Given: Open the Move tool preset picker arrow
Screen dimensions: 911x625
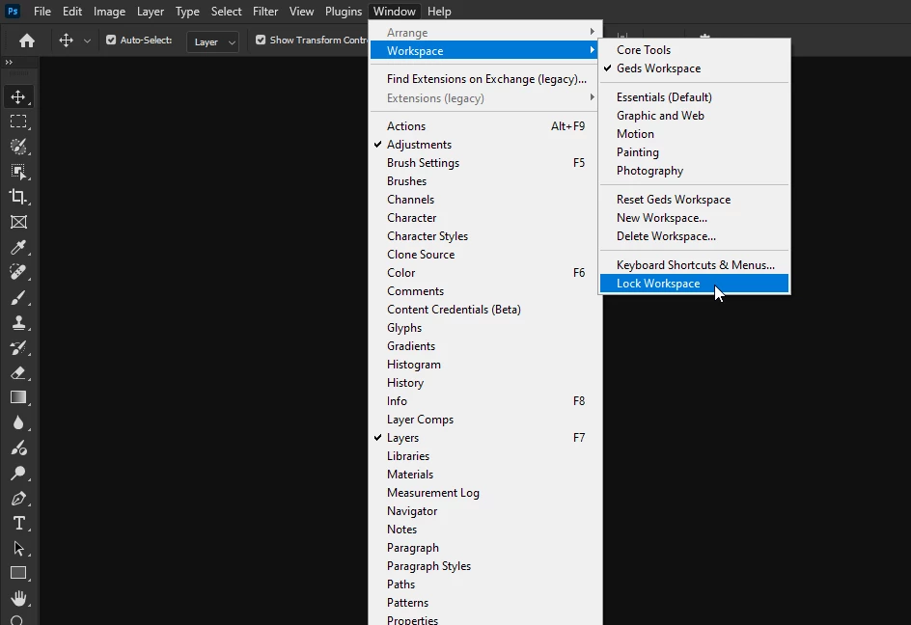Looking at the screenshot, I should click(x=87, y=41).
